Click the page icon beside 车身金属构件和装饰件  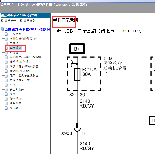[x=6, y=38]
